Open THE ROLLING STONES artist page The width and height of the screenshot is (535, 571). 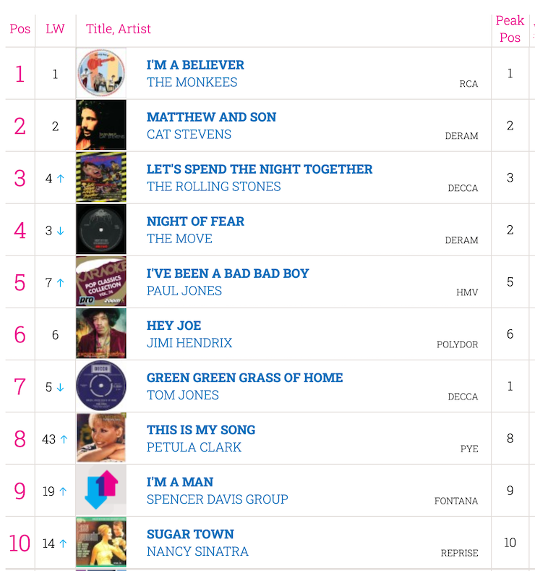click(x=213, y=187)
